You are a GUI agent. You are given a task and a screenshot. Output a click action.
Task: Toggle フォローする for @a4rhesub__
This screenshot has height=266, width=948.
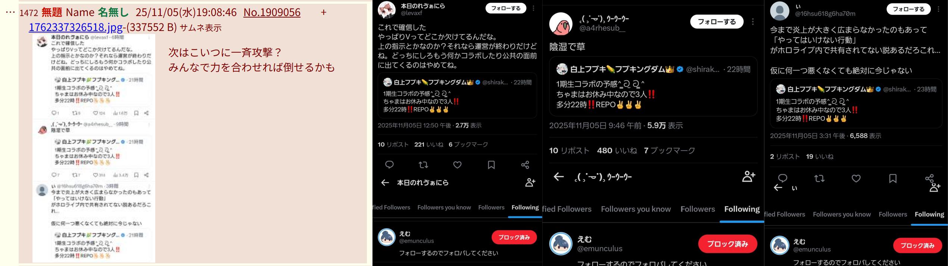(x=717, y=22)
